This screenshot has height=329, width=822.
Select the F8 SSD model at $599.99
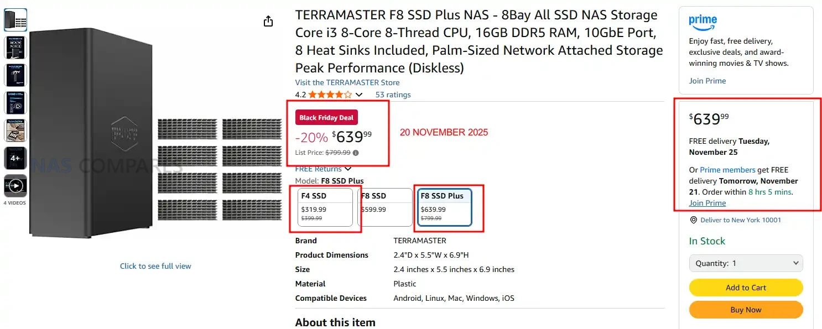[x=386, y=207]
